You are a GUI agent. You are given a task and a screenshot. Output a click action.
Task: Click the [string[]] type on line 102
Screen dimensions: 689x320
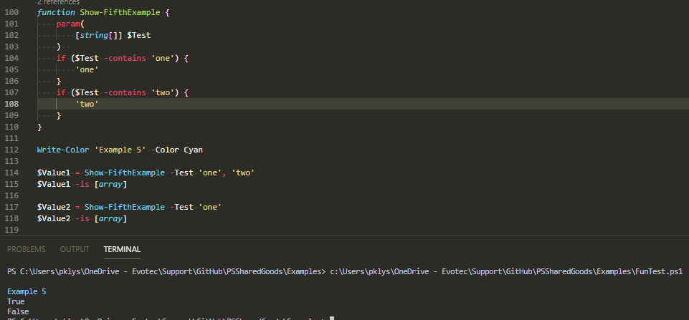tap(98, 35)
